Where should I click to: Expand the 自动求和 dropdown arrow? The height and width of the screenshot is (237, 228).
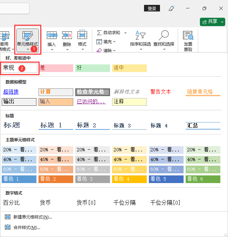[x=125, y=33]
